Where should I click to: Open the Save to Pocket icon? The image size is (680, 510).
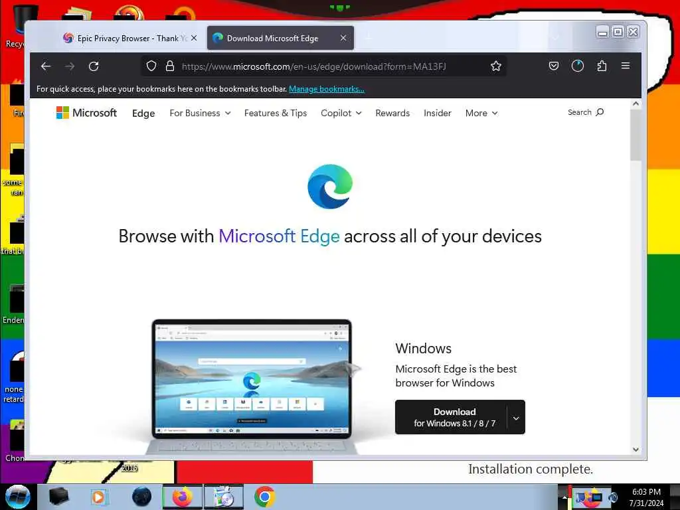tap(553, 66)
